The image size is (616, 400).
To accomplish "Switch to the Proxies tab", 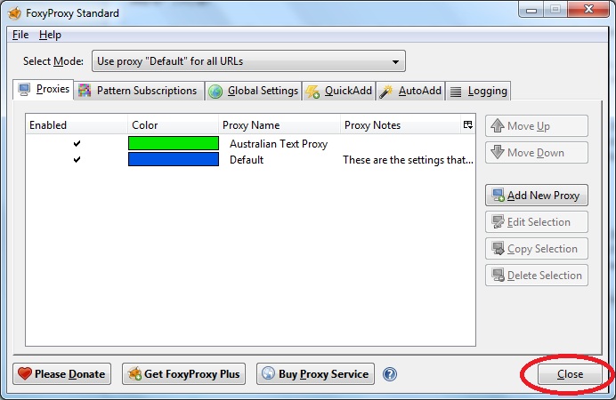I will (44, 90).
